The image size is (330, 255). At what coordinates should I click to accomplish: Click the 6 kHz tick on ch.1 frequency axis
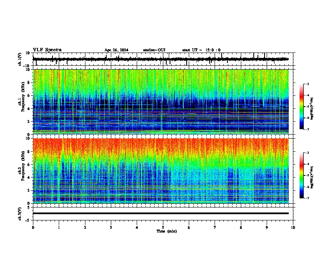click(29, 96)
